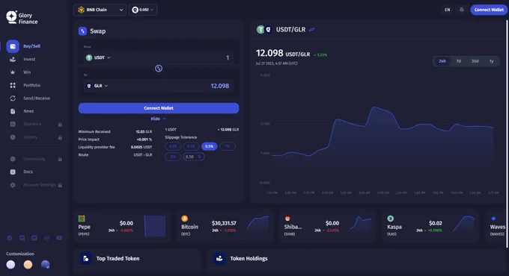509x276 pixels.
Task: Open the Twitter social link icon
Action: click(x=34, y=238)
